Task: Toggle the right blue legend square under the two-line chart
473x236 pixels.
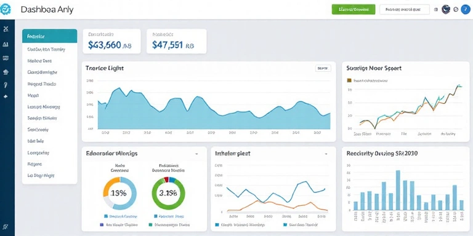Action: [x=285, y=224]
